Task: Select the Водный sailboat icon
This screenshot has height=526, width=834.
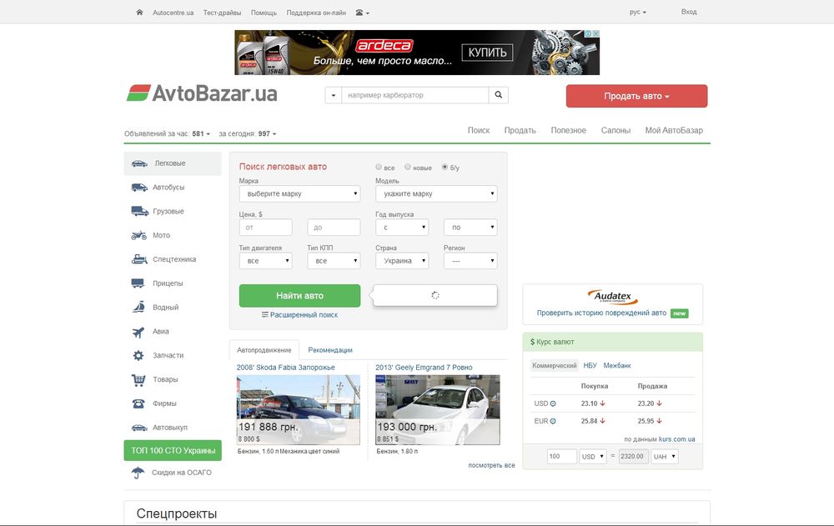Action: (x=138, y=307)
